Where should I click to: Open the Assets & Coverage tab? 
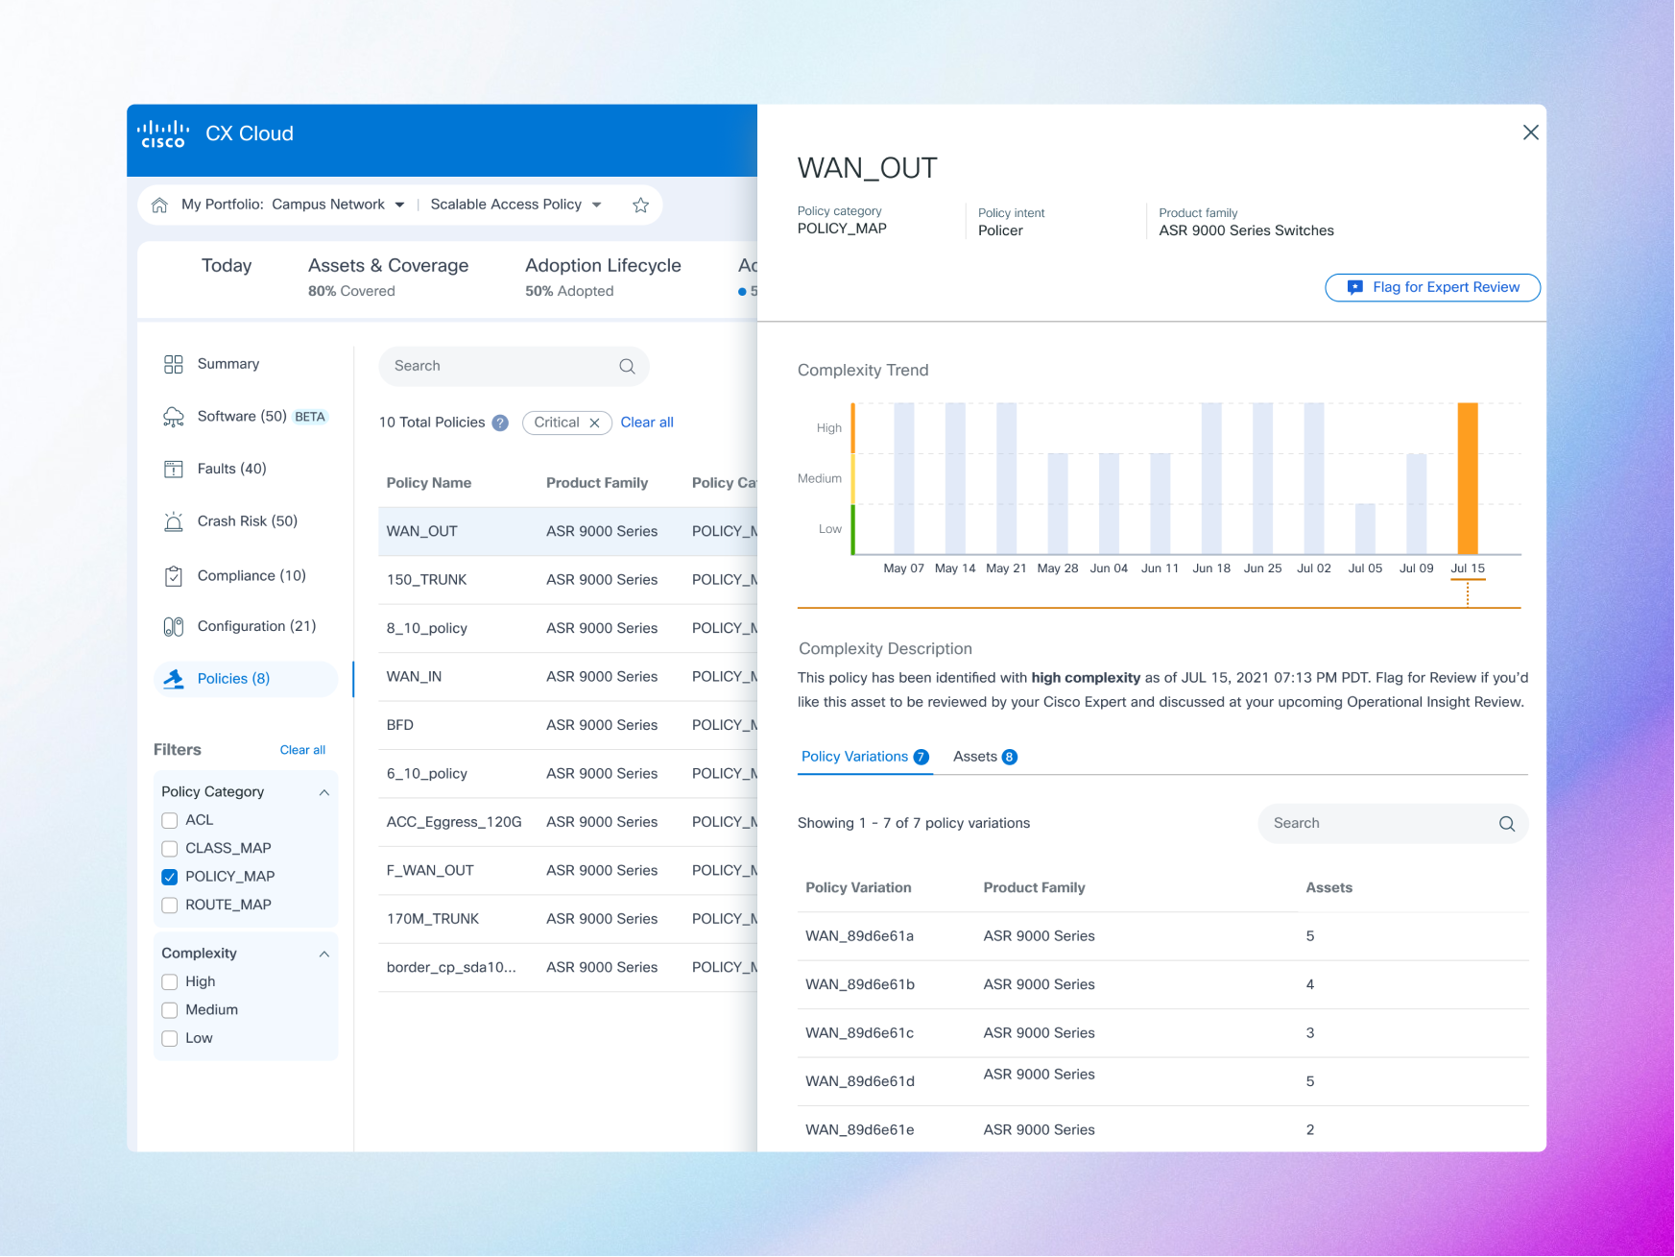point(388,277)
